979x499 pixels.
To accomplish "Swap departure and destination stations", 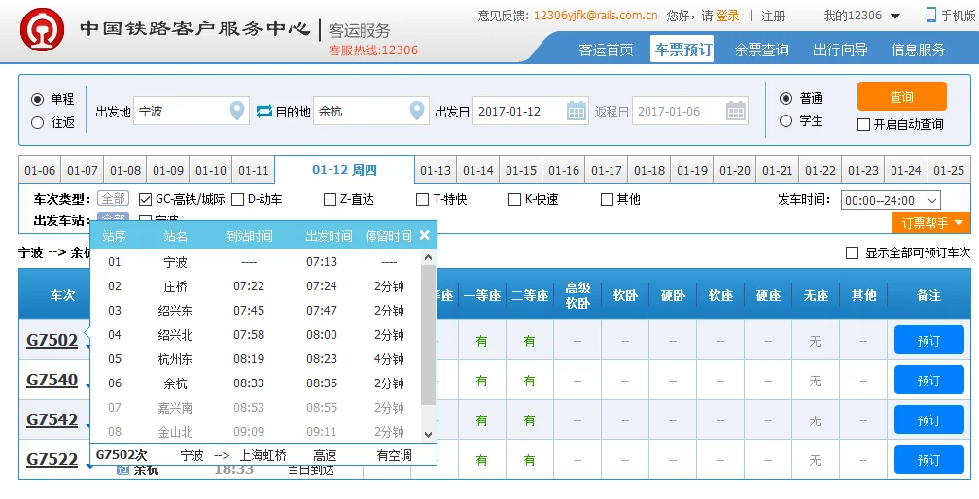I will pos(264,111).
